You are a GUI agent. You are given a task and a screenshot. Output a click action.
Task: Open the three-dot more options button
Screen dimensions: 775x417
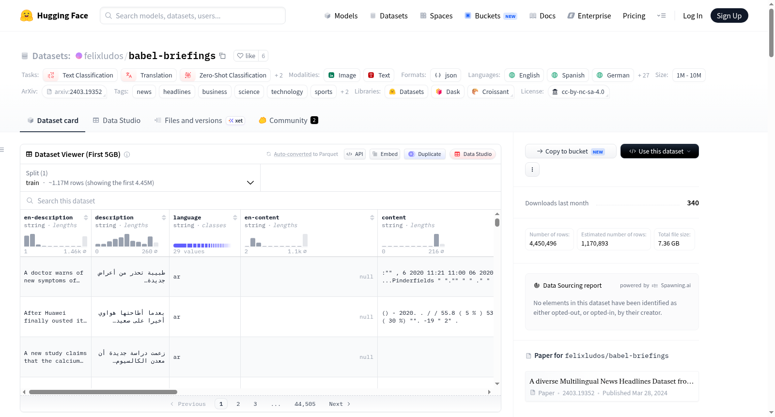point(532,170)
